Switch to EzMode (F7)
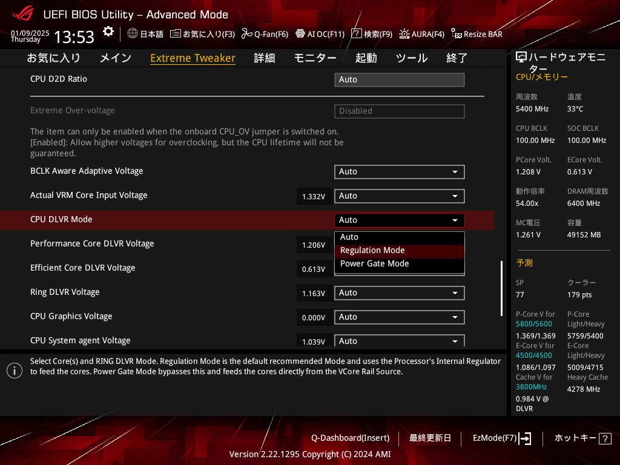Viewport: 620px width, 465px height. (x=502, y=438)
